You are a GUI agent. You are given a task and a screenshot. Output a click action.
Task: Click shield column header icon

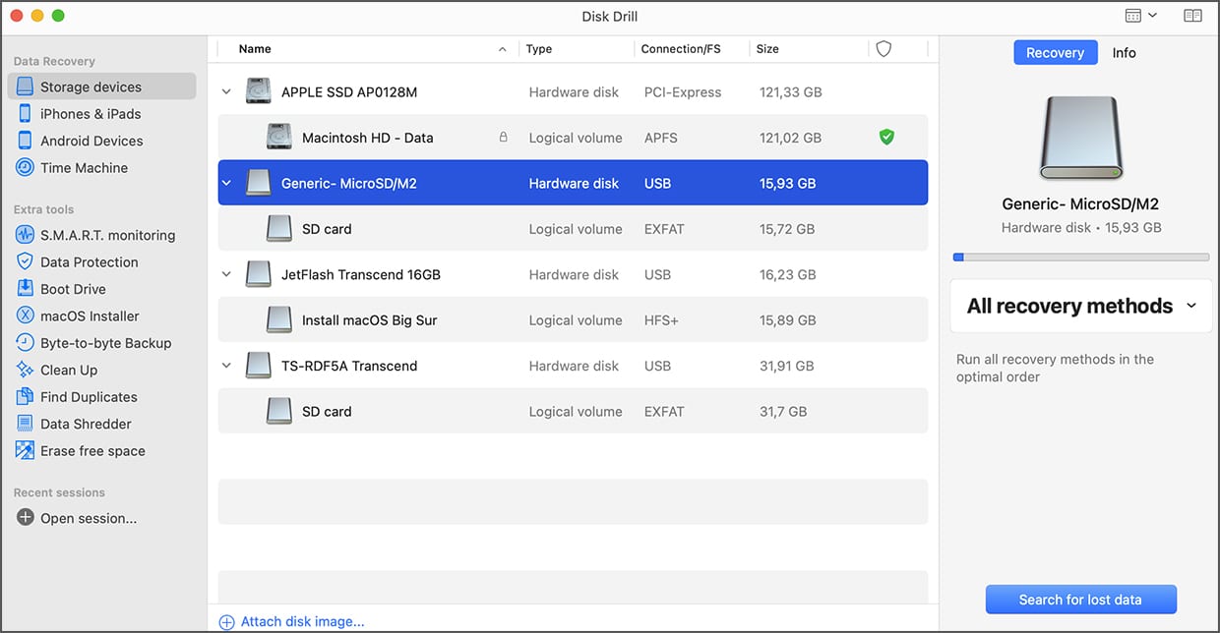tap(884, 49)
